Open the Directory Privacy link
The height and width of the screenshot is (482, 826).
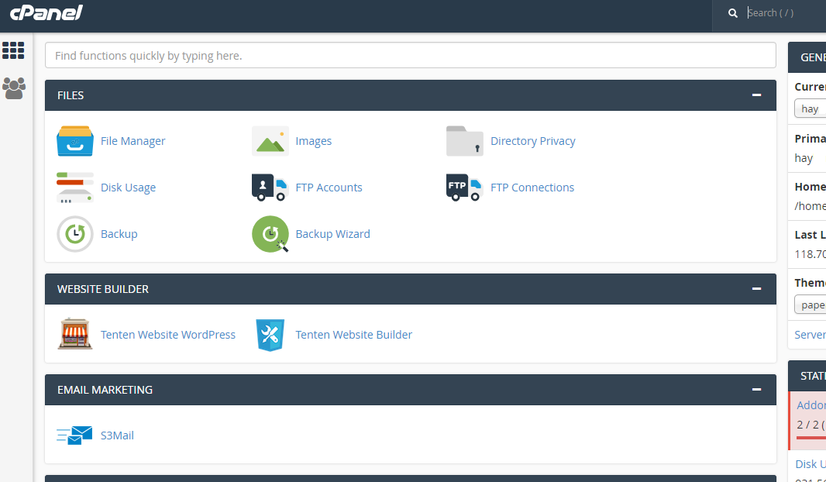pyautogui.click(x=532, y=141)
